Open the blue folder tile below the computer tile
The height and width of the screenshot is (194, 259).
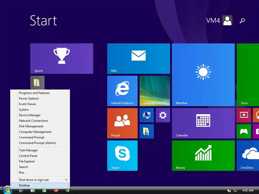click(x=146, y=131)
